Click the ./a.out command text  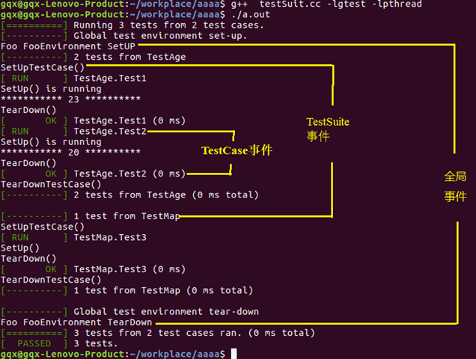(251, 14)
